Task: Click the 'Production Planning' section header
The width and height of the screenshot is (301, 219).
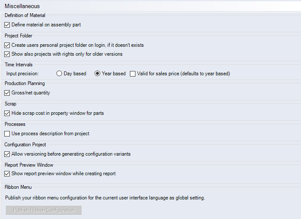Action: click(x=25, y=83)
